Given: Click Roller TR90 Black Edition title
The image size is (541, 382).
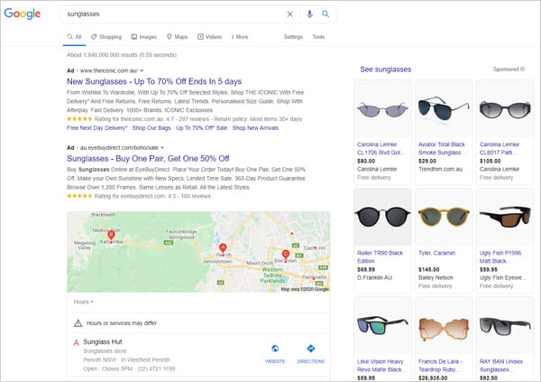Looking at the screenshot, I should coord(380,256).
